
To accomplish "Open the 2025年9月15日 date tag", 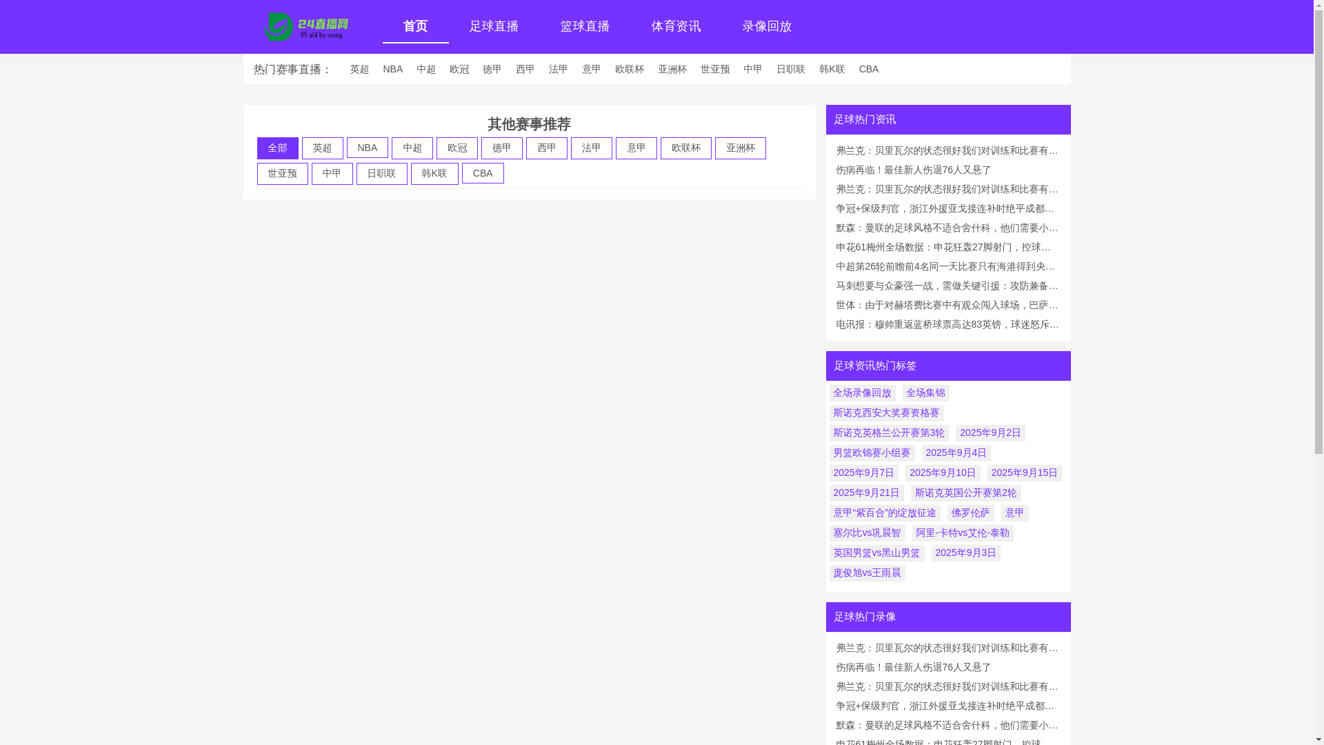I will (x=1024, y=473).
